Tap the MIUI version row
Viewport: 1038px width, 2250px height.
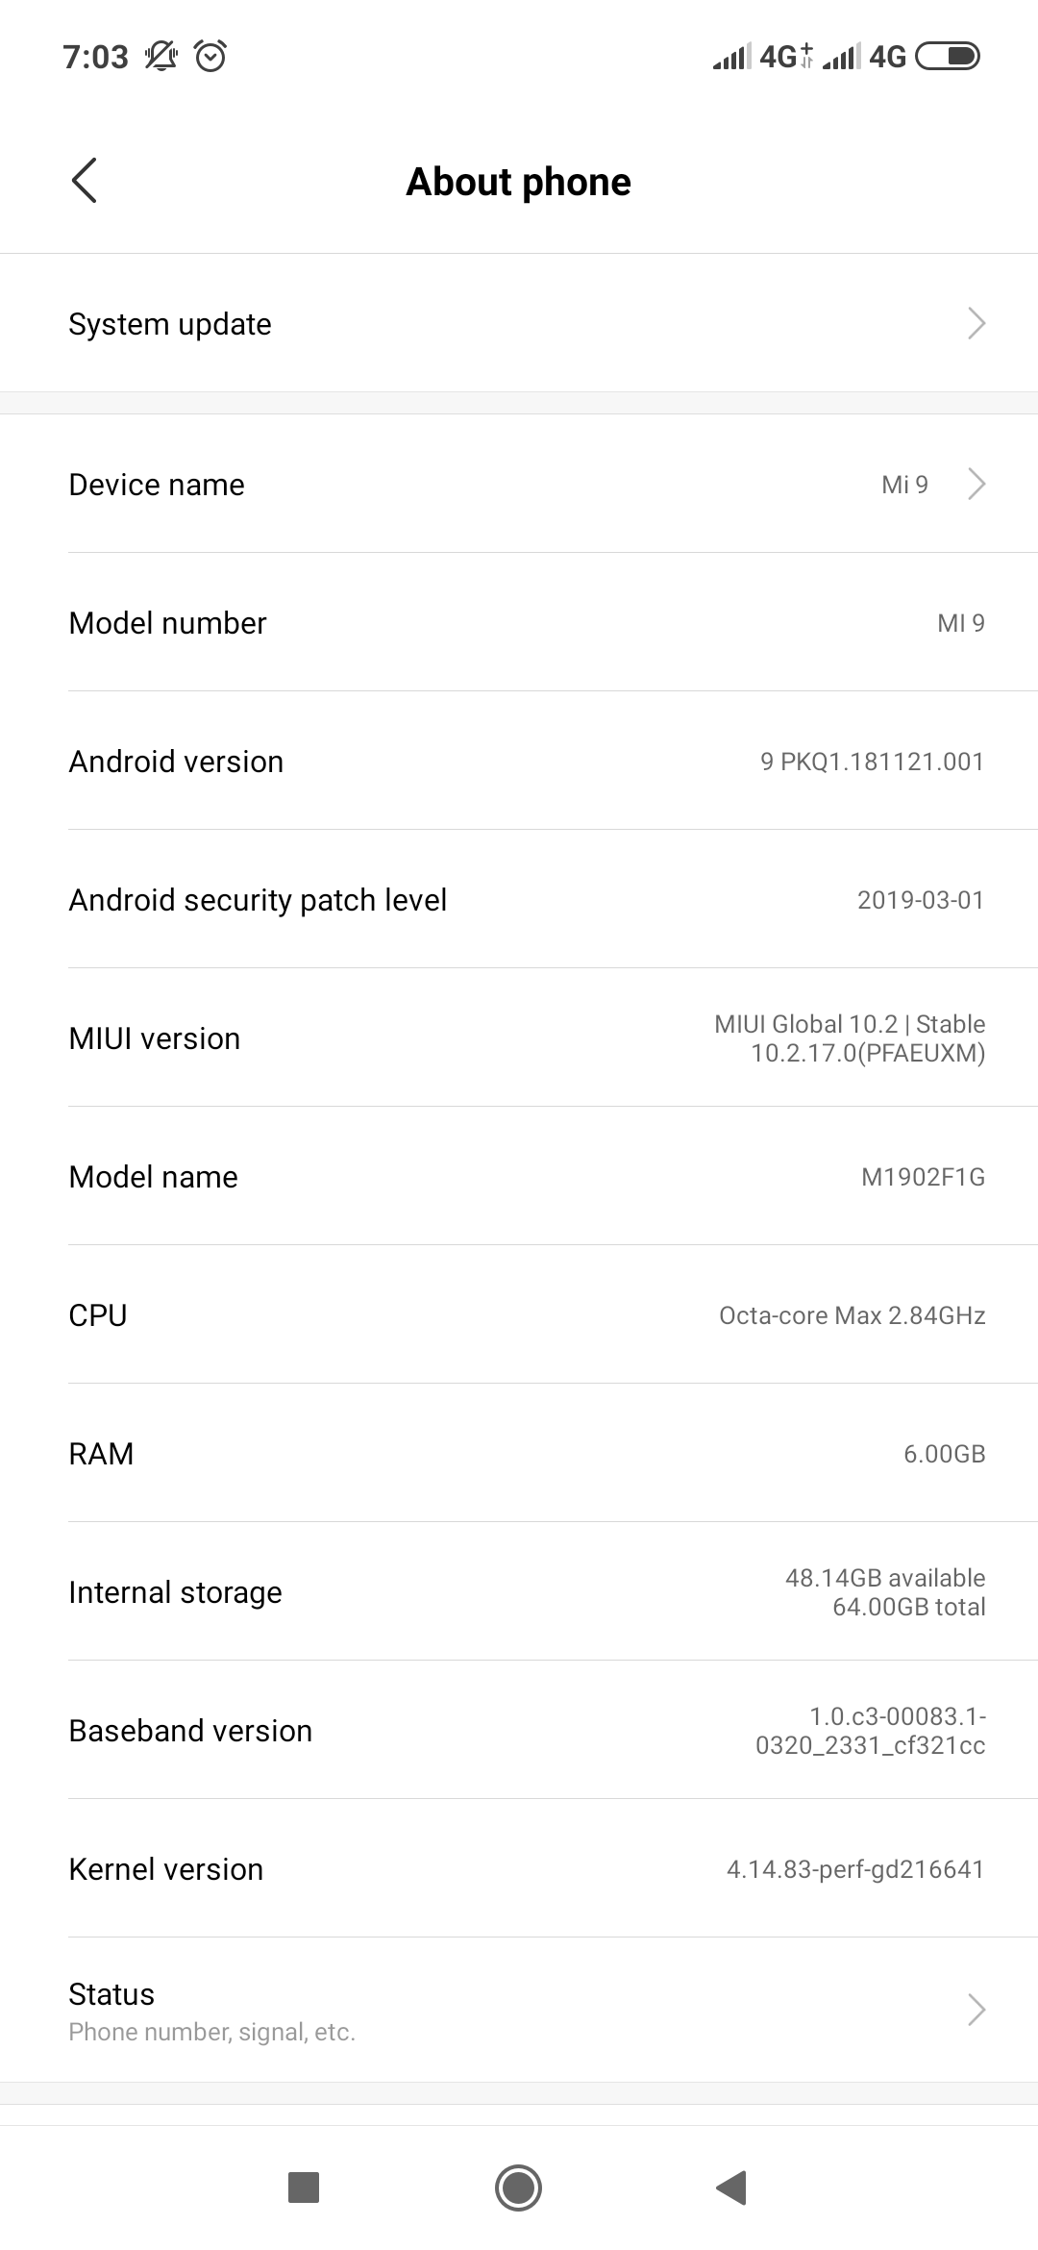point(519,1038)
